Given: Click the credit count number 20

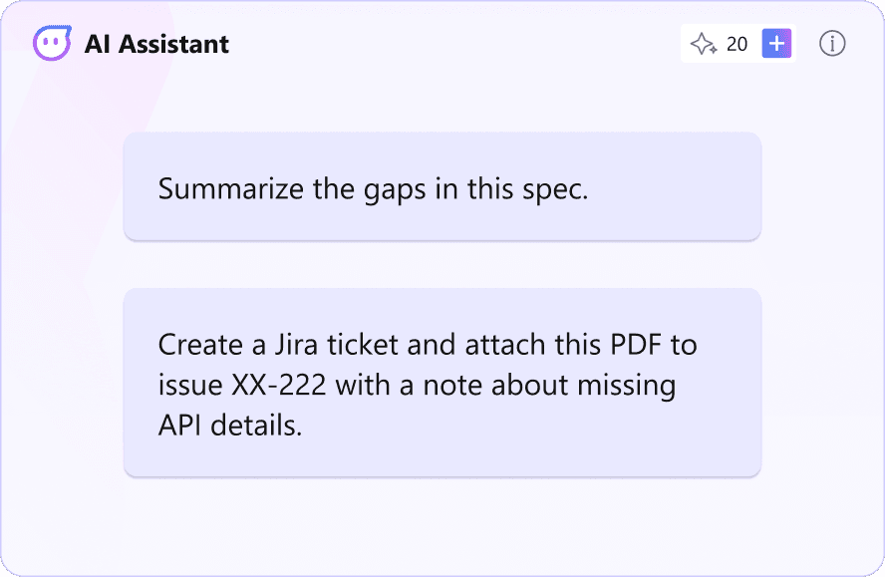Looking at the screenshot, I should (x=737, y=44).
